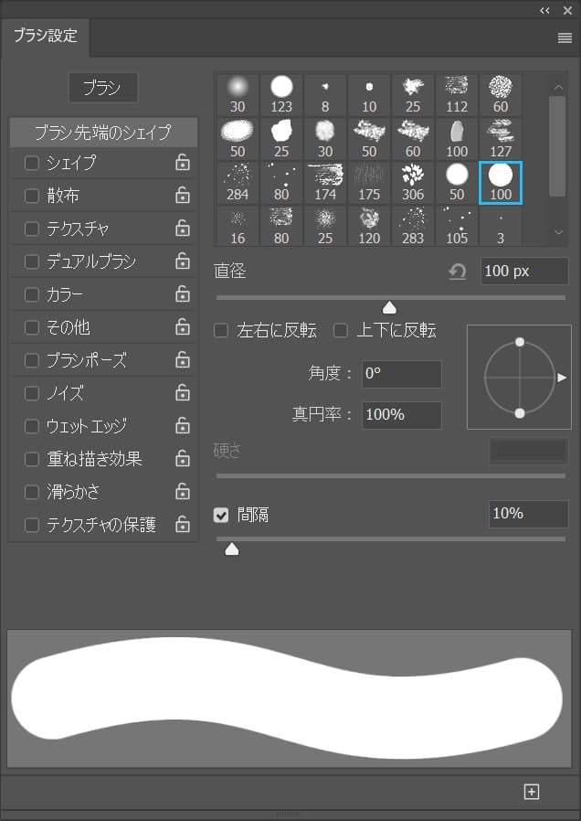Check the 上下に反転 flip checkbox

(x=341, y=330)
